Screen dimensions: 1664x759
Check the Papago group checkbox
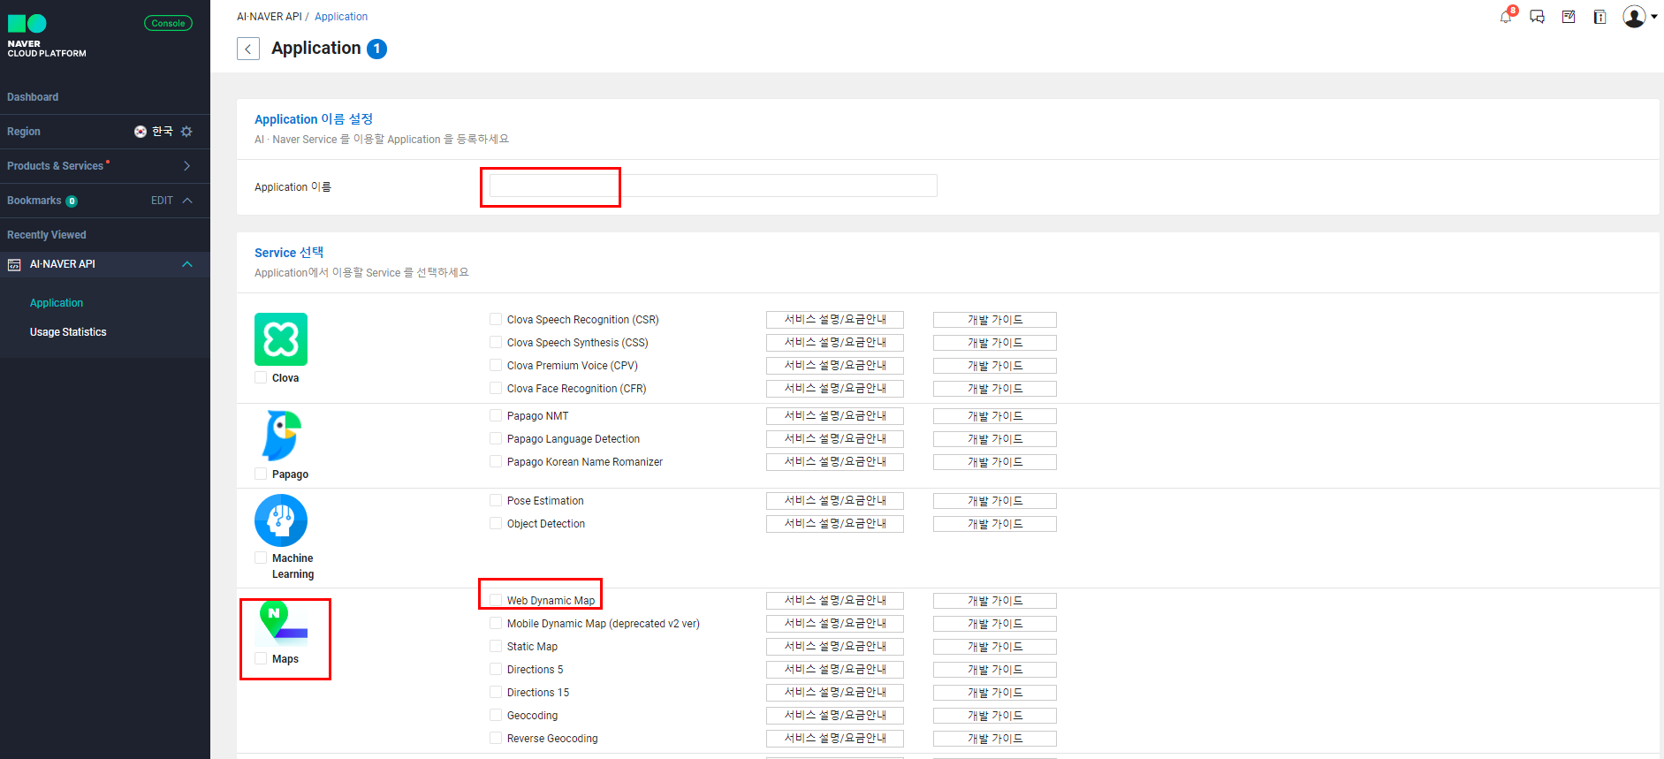(261, 474)
